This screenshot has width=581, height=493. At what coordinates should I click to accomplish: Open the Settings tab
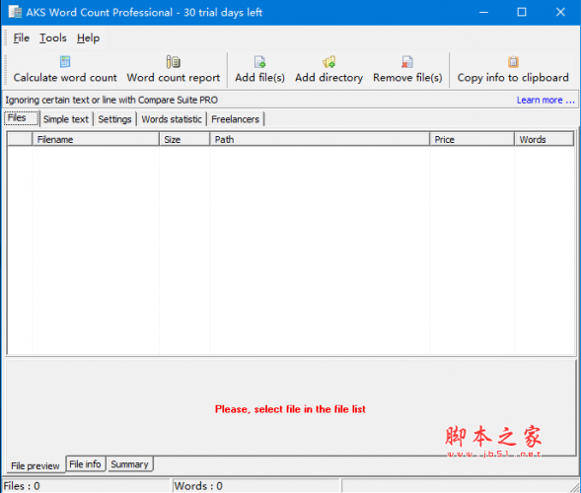tap(114, 119)
